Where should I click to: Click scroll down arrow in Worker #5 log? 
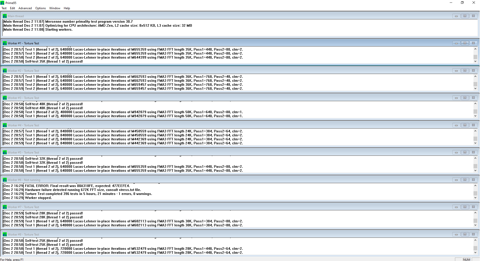coord(475,171)
